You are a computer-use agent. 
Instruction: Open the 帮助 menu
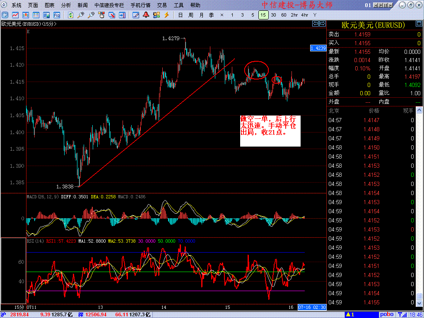click(x=195, y=5)
